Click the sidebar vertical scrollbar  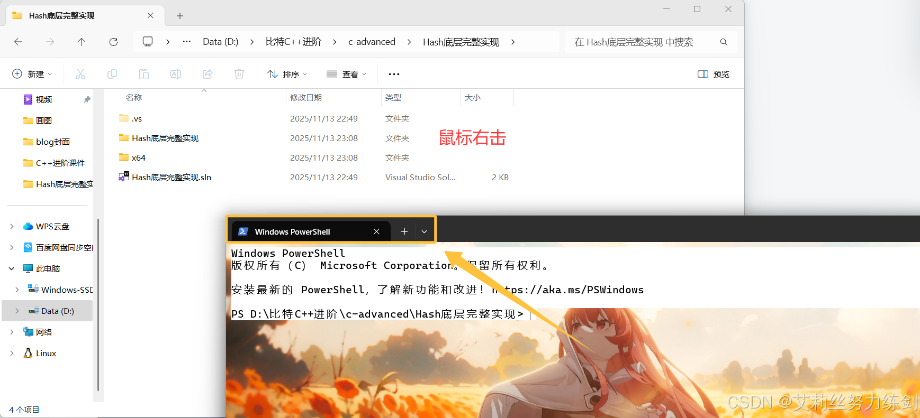click(x=98, y=304)
